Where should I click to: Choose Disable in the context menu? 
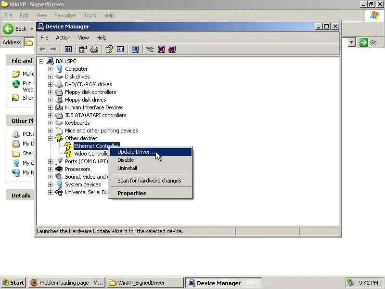pyautogui.click(x=151, y=160)
